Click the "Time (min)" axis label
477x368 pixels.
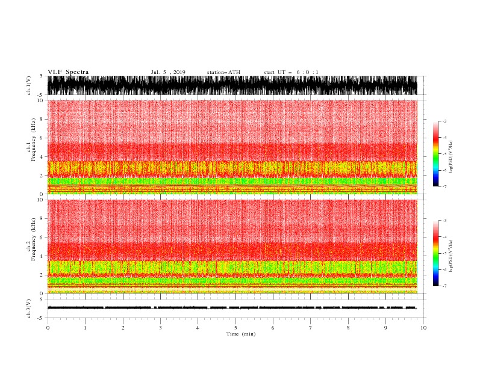pos(241,334)
